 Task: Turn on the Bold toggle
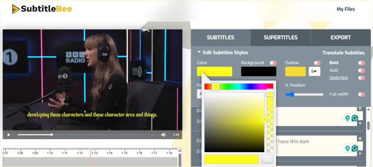click(361, 63)
